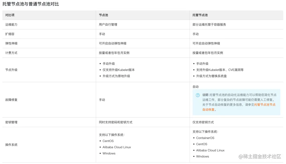Click the 升级方式为替换系统盘 bullet

211,76
